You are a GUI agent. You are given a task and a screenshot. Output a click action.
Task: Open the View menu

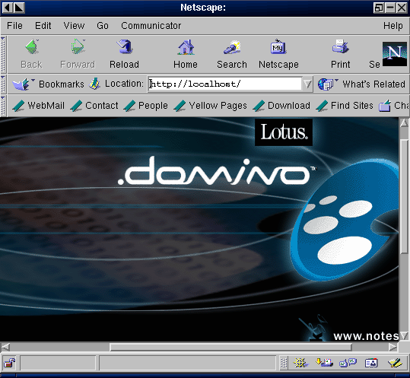(x=74, y=26)
